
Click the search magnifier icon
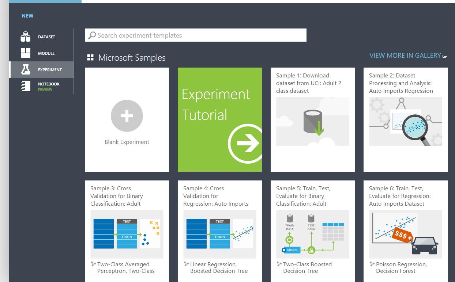pyautogui.click(x=92, y=35)
